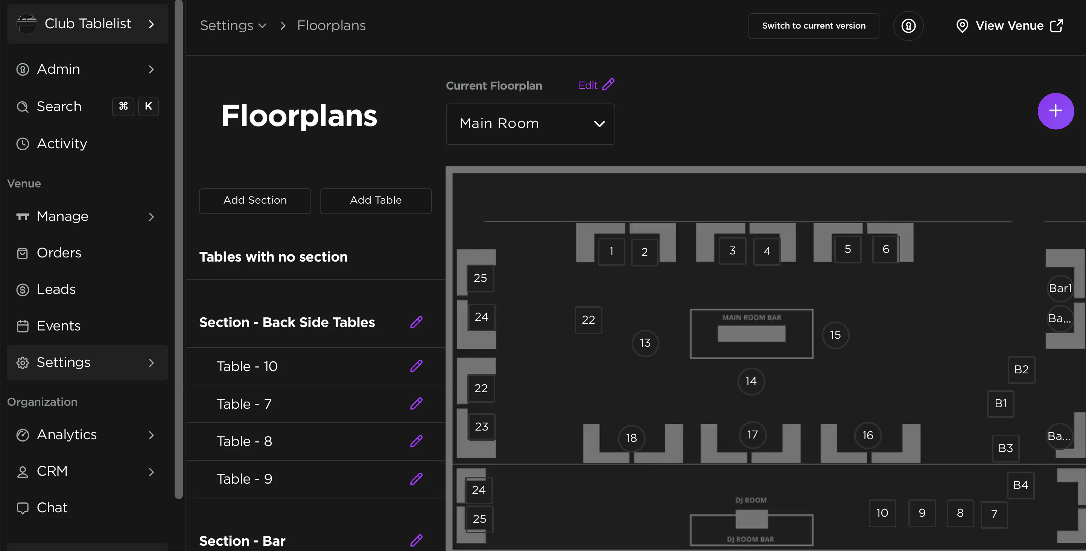Click the pencil icon for Table - 8

coord(416,441)
